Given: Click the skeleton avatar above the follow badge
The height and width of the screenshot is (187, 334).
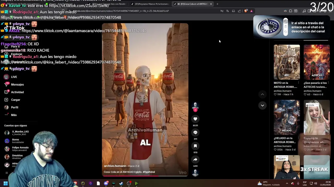Looking at the screenshot, I should tap(195, 105).
